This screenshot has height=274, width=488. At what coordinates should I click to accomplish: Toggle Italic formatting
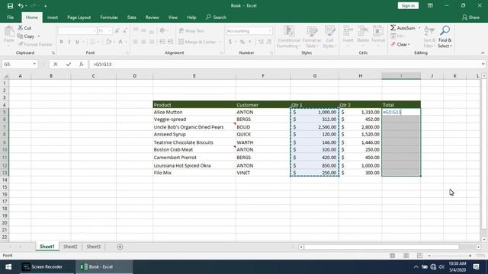pyautogui.click(x=69, y=42)
